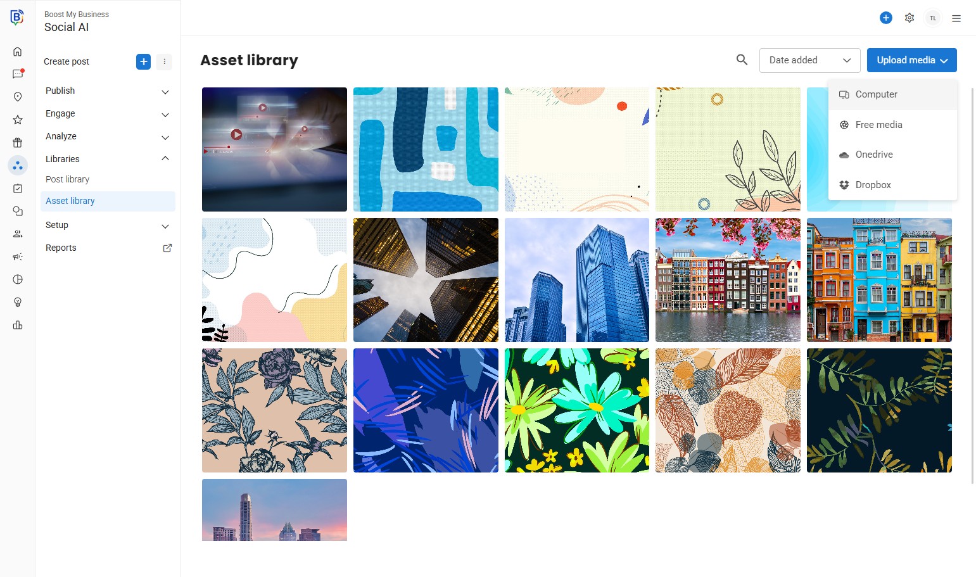Click the search magnifier in Asset library
This screenshot has height=577, width=976.
pos(742,60)
